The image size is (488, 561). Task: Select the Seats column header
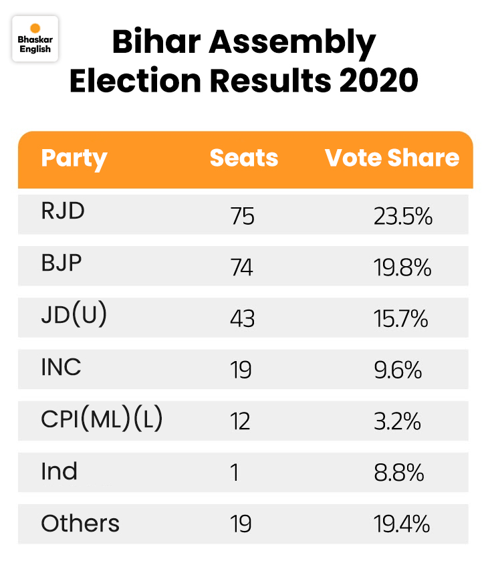[x=244, y=158]
